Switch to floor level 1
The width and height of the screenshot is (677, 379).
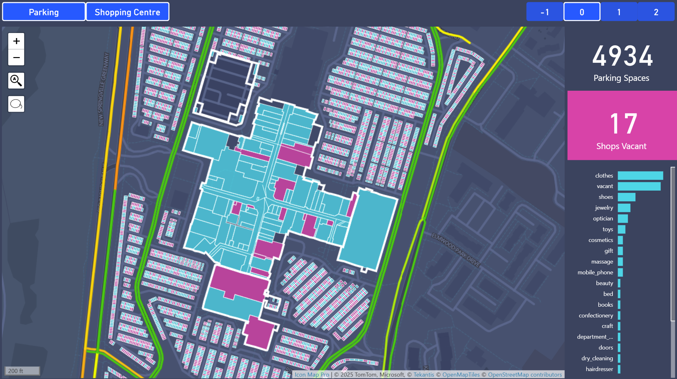point(619,12)
